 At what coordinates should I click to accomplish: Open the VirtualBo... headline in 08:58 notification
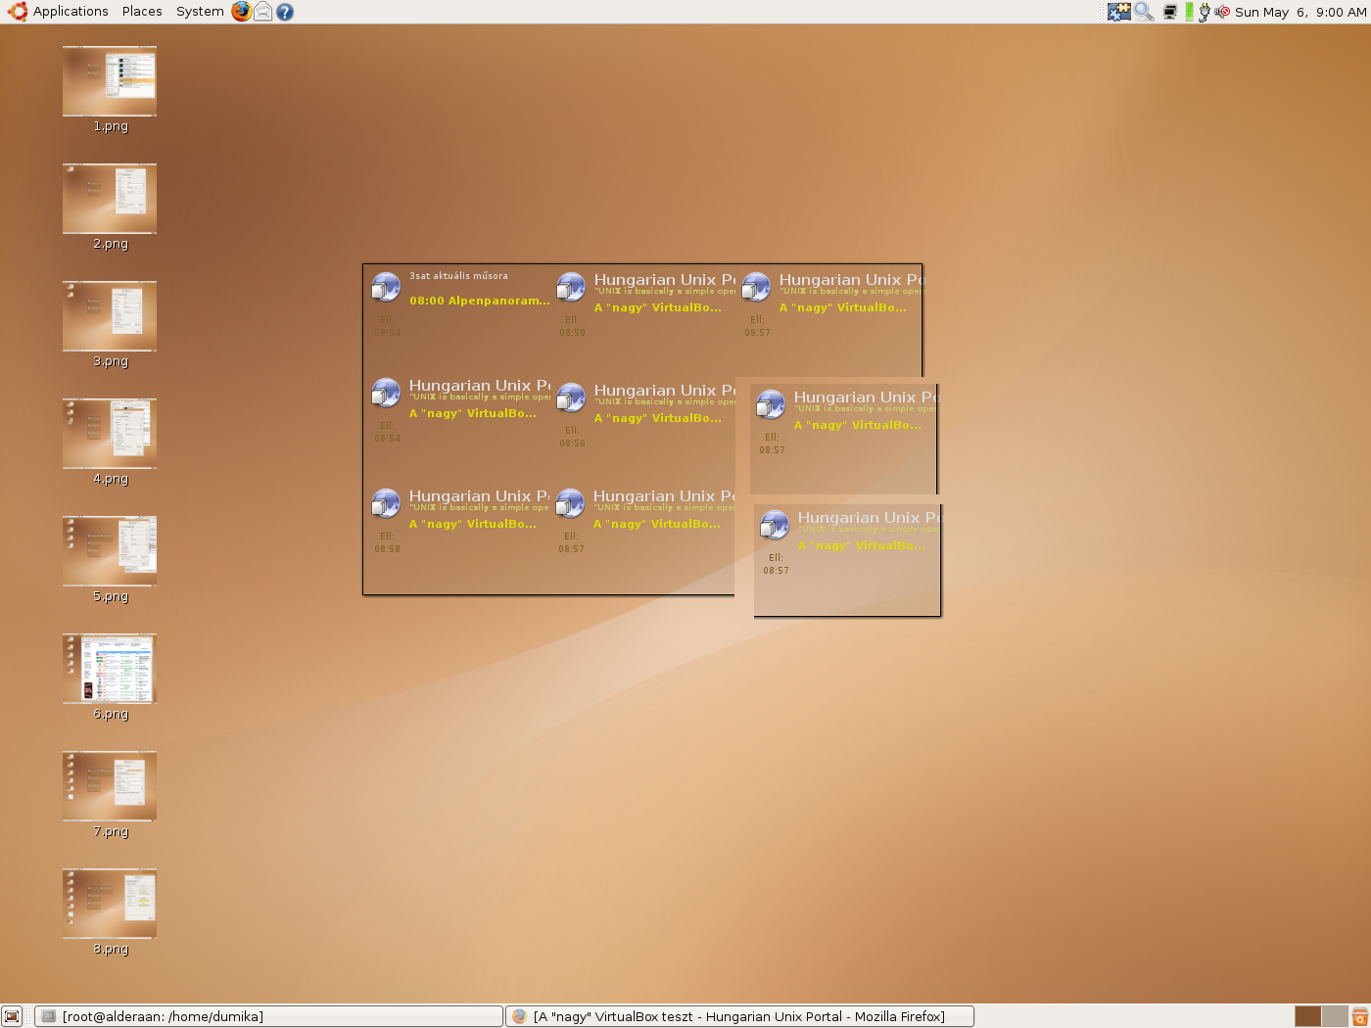click(x=473, y=524)
